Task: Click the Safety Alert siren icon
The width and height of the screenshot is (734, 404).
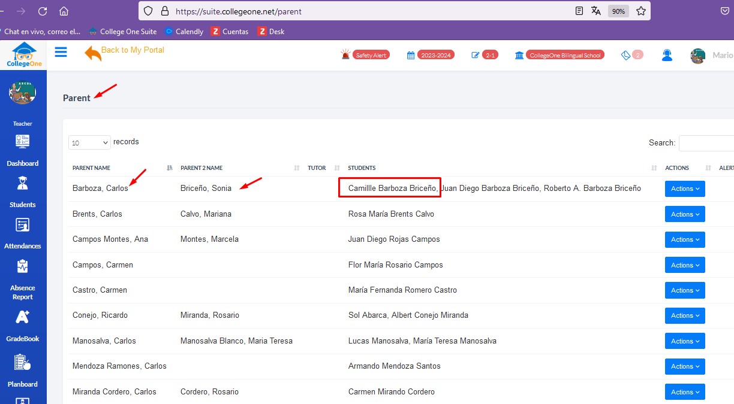Action: [345, 54]
